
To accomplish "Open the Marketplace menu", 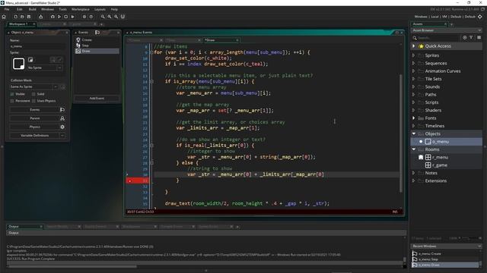I will click(81, 9).
